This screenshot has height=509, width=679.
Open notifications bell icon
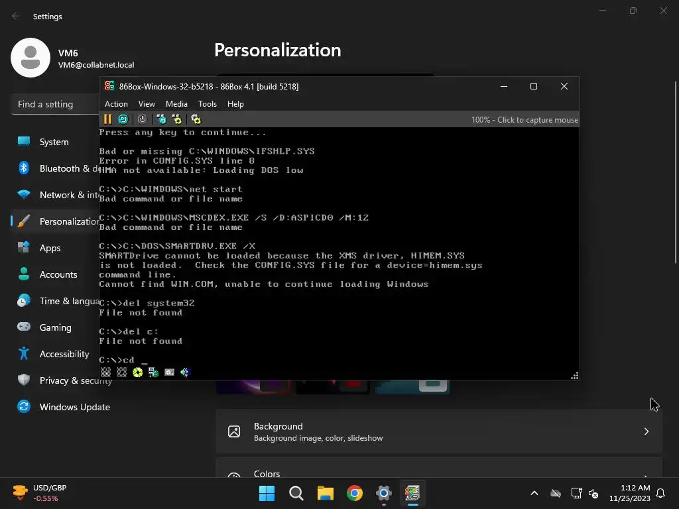(x=660, y=493)
